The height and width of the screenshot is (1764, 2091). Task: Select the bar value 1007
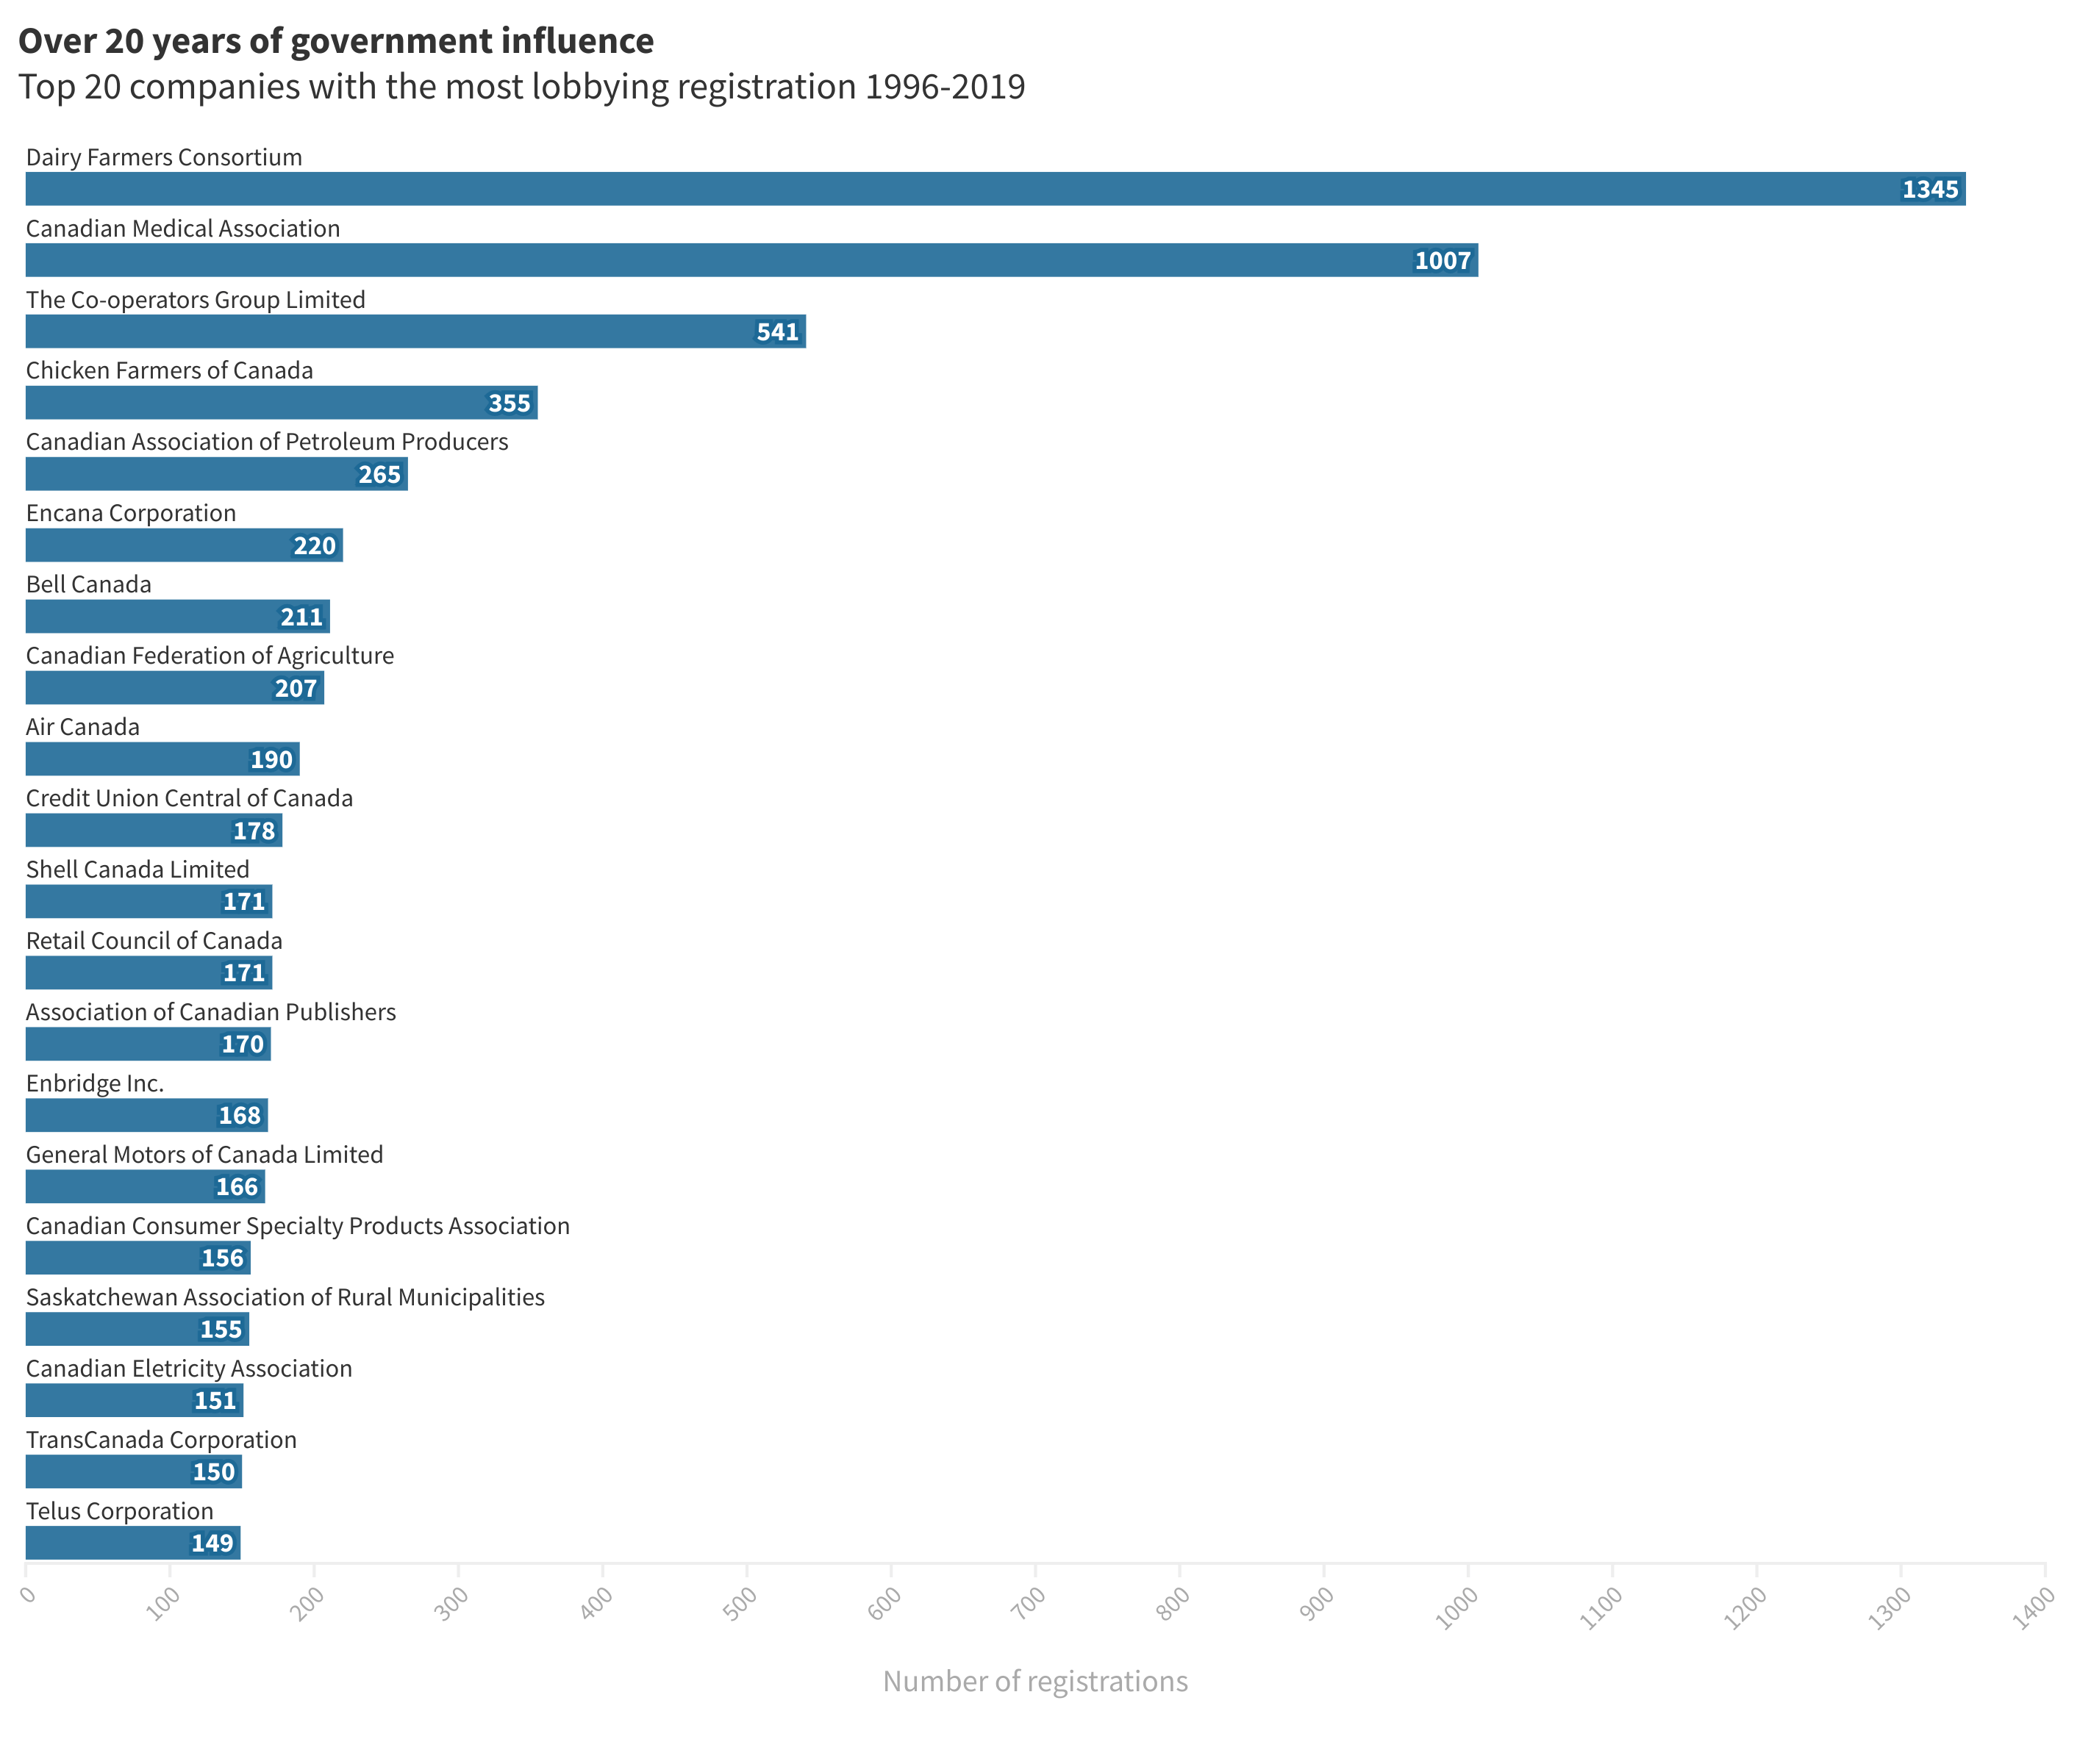(1443, 261)
